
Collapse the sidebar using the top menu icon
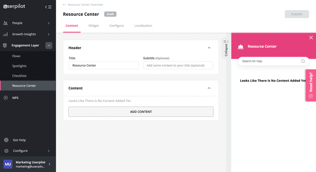(48, 7)
